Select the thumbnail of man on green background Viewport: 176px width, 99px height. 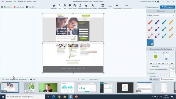tap(48, 87)
